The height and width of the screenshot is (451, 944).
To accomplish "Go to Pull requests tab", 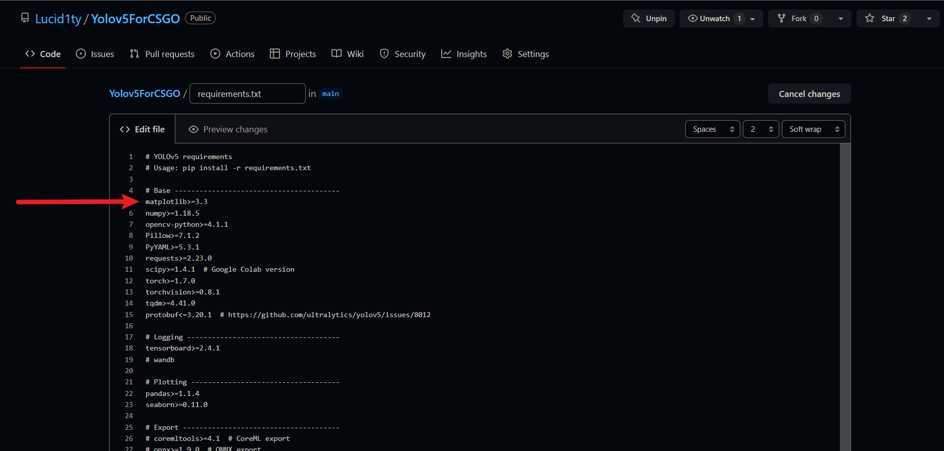I will click(162, 54).
